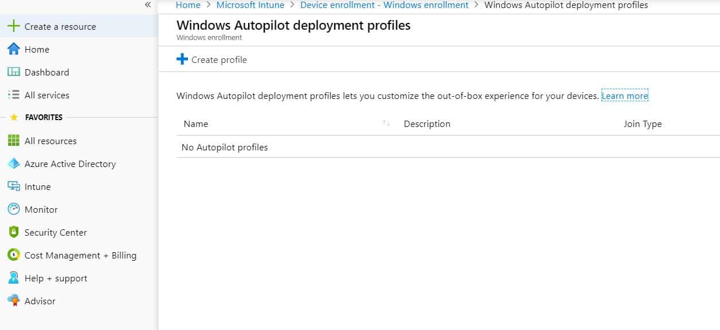Screen dimensions: 720x330
Task: Open the Learn more link
Action: tap(624, 96)
